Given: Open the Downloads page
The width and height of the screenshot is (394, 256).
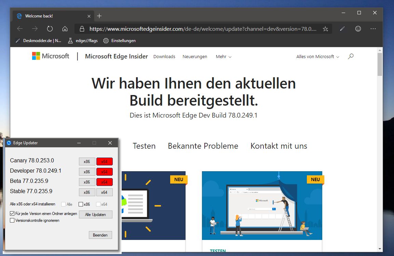Looking at the screenshot, I should coord(164,56).
